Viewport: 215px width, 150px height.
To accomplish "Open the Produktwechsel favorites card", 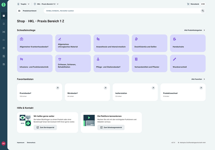I will pyautogui.click(x=183, y=92).
